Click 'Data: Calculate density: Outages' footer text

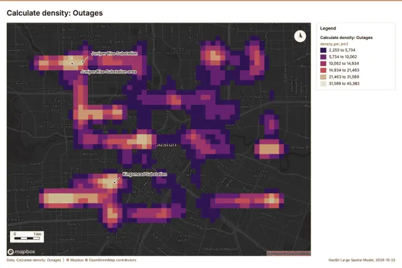pyautogui.click(x=34, y=260)
